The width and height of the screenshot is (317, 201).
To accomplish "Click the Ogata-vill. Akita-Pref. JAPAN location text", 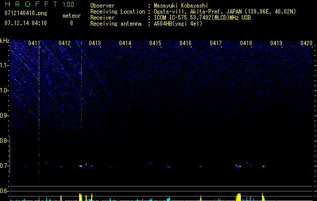I will (225, 12).
